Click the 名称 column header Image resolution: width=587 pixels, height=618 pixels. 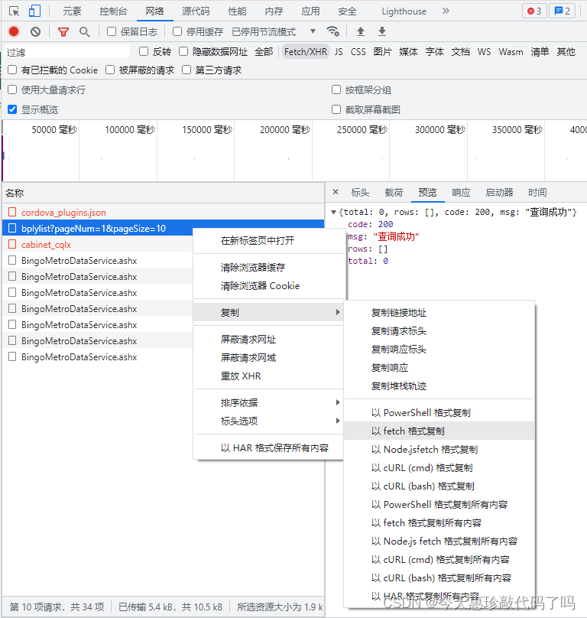pyautogui.click(x=163, y=193)
